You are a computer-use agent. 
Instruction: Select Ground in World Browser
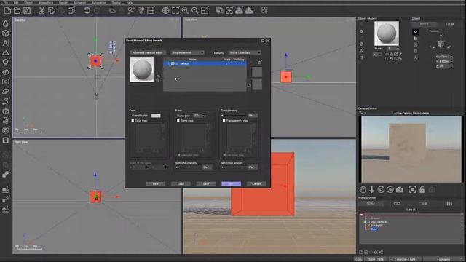pyautogui.click(x=375, y=218)
